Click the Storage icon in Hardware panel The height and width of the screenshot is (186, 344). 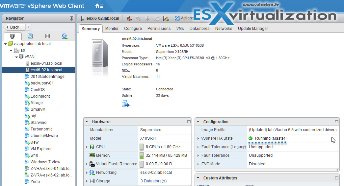click(x=92, y=181)
